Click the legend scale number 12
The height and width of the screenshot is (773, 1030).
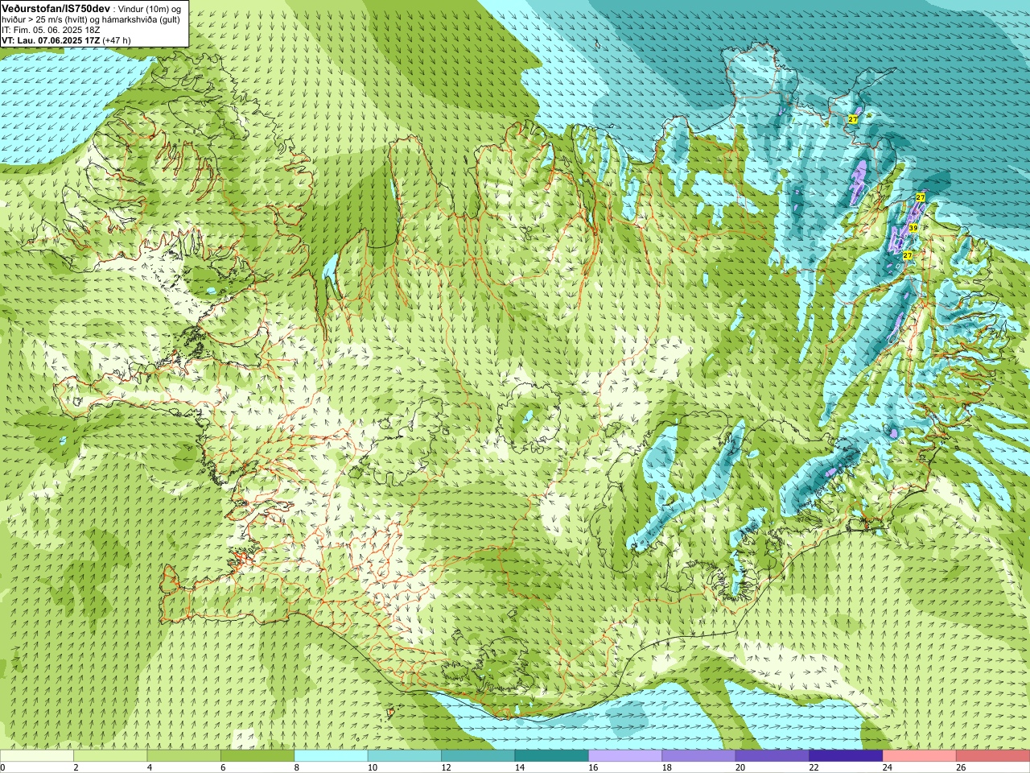[x=446, y=767]
